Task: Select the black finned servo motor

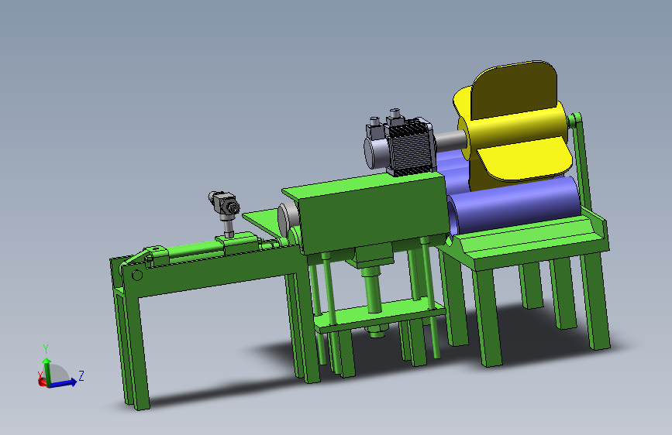Action: coord(411,148)
